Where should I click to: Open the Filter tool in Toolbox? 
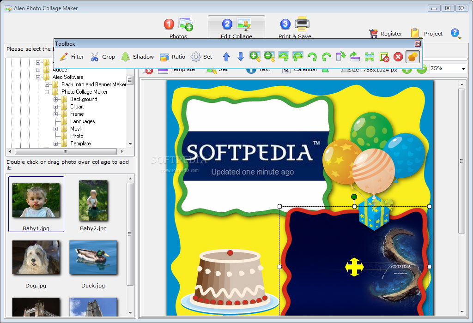[72, 57]
